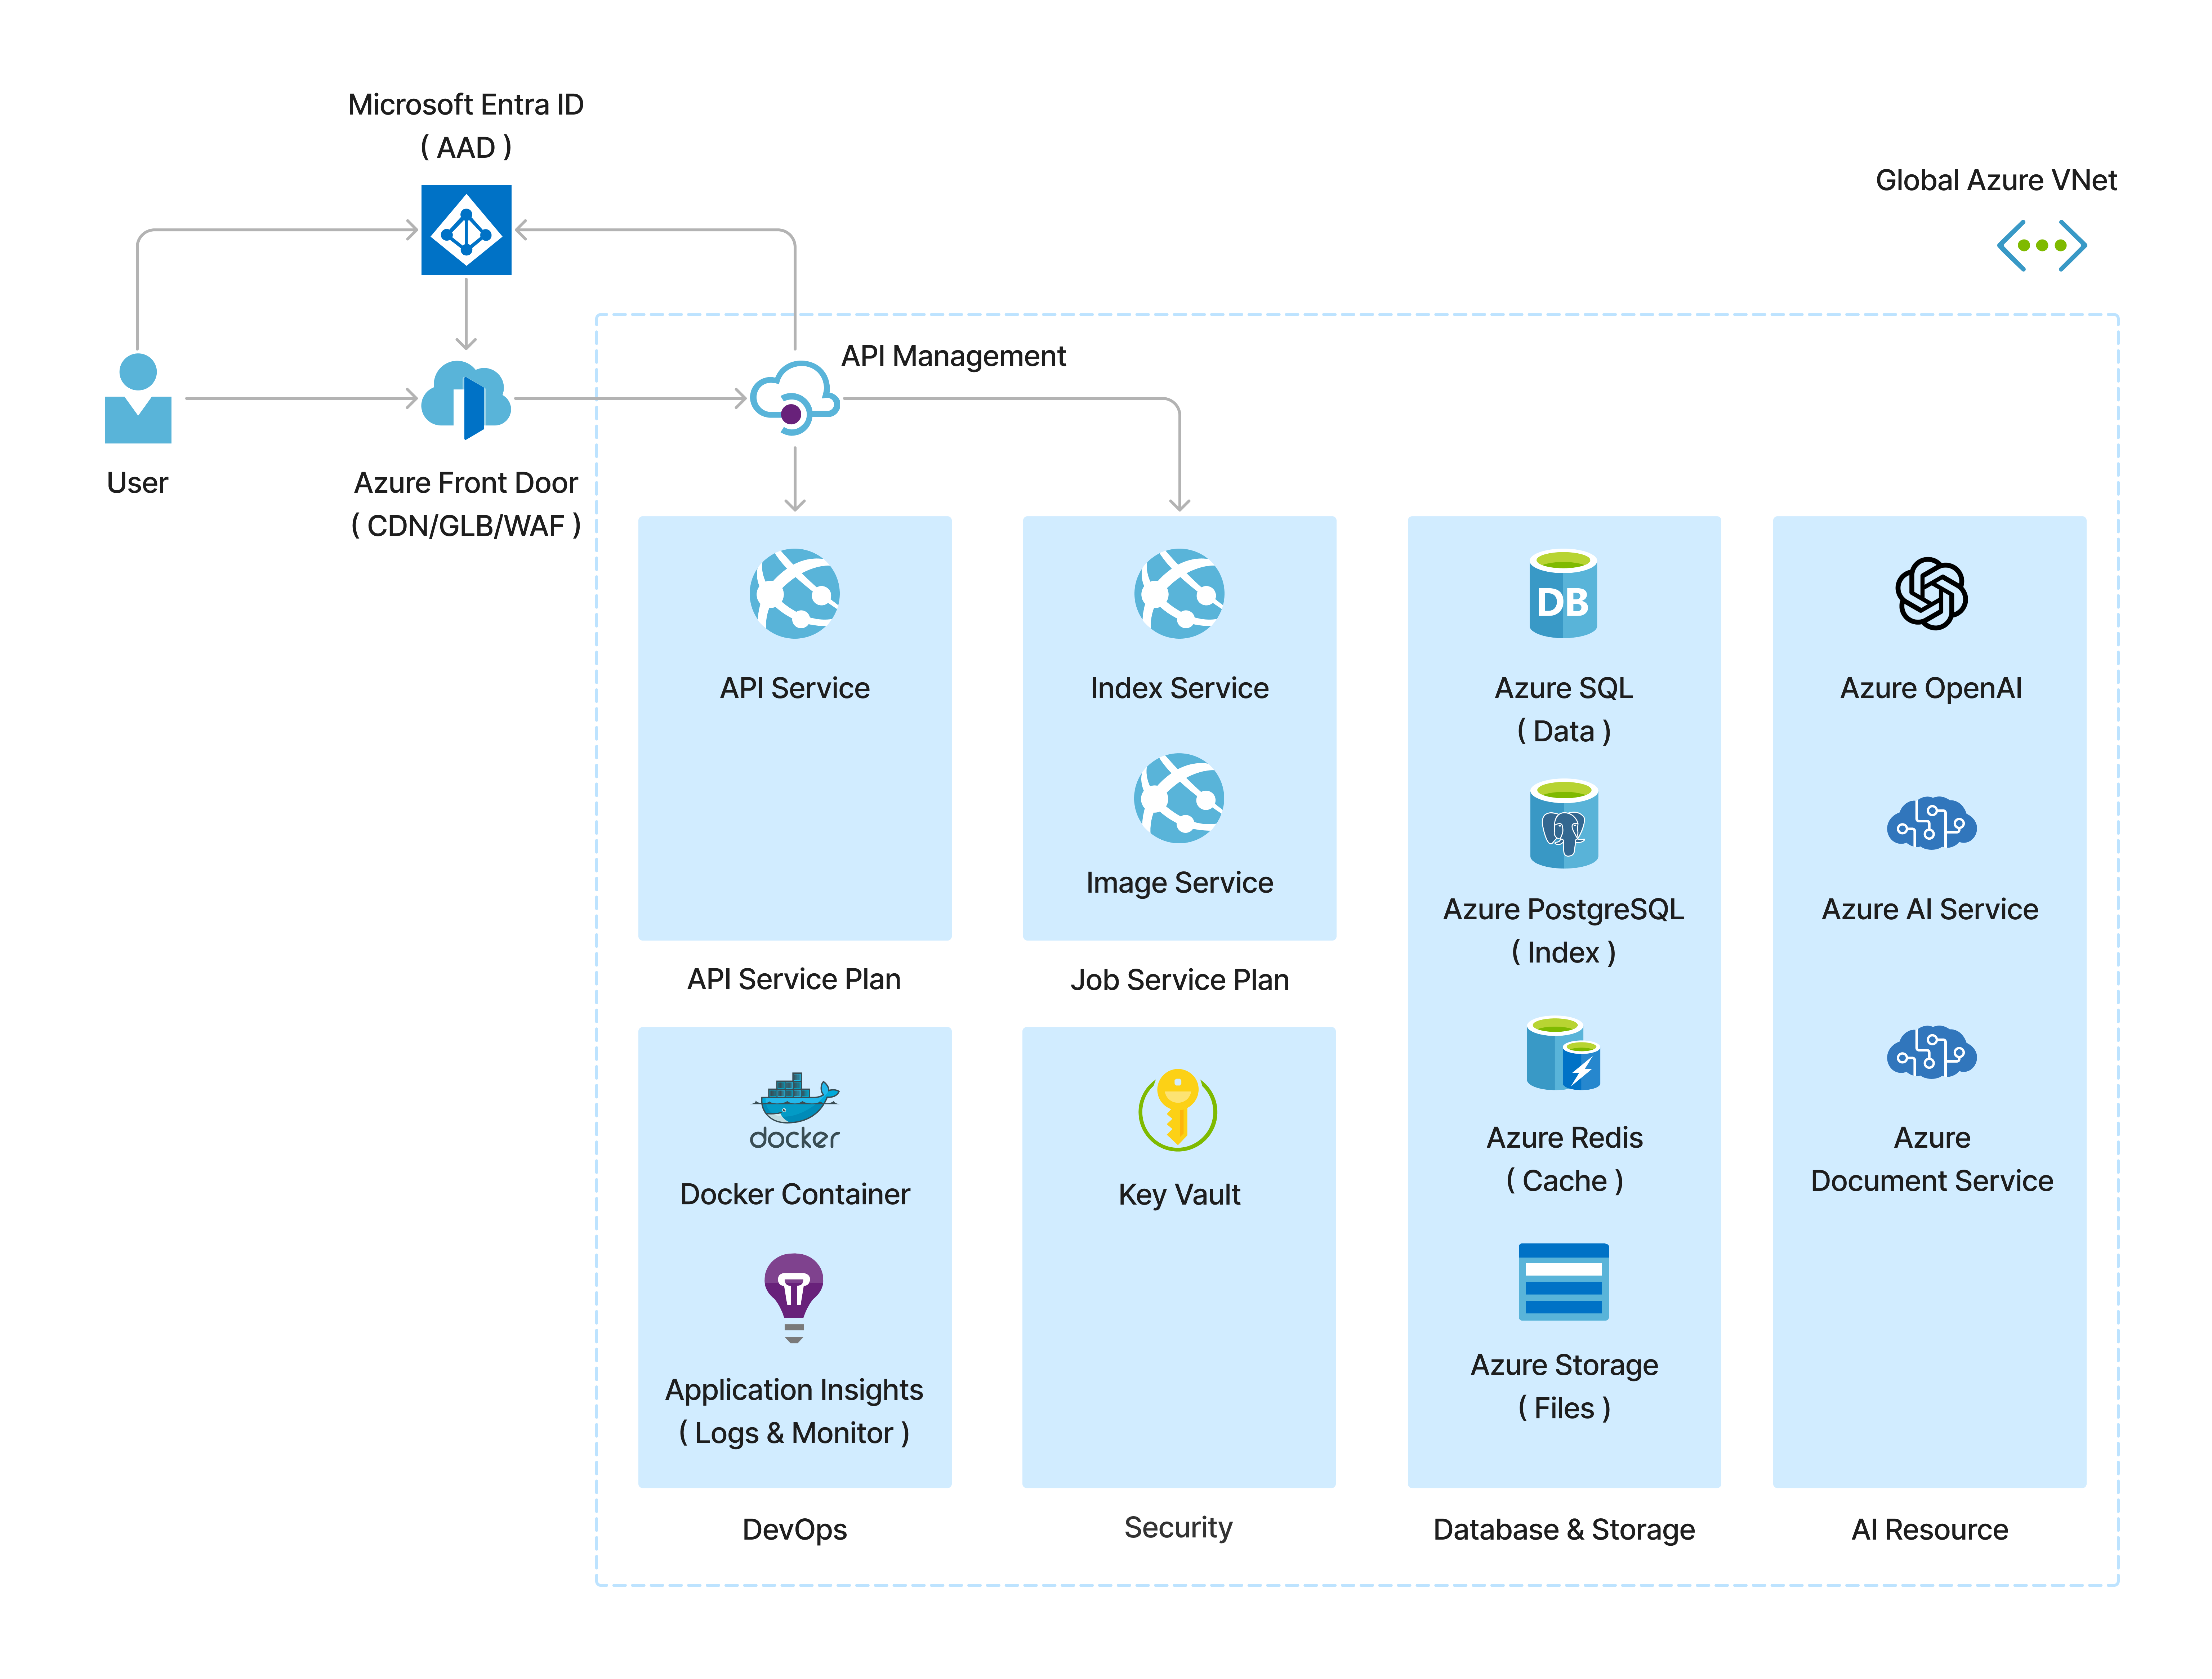The image size is (2212, 1679).
Task: Select the Image Service icon
Action: 1179,798
